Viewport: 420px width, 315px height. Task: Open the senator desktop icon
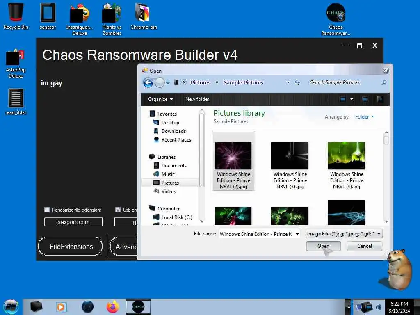[x=48, y=16]
